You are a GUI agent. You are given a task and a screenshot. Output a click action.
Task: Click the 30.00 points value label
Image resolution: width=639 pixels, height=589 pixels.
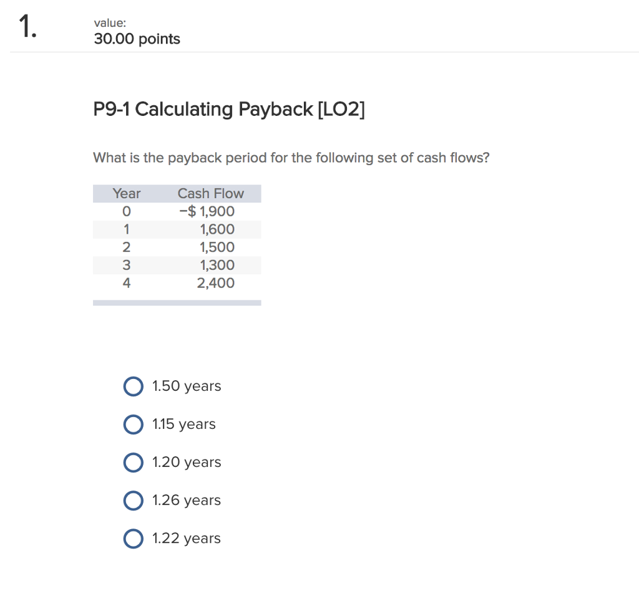point(137,39)
